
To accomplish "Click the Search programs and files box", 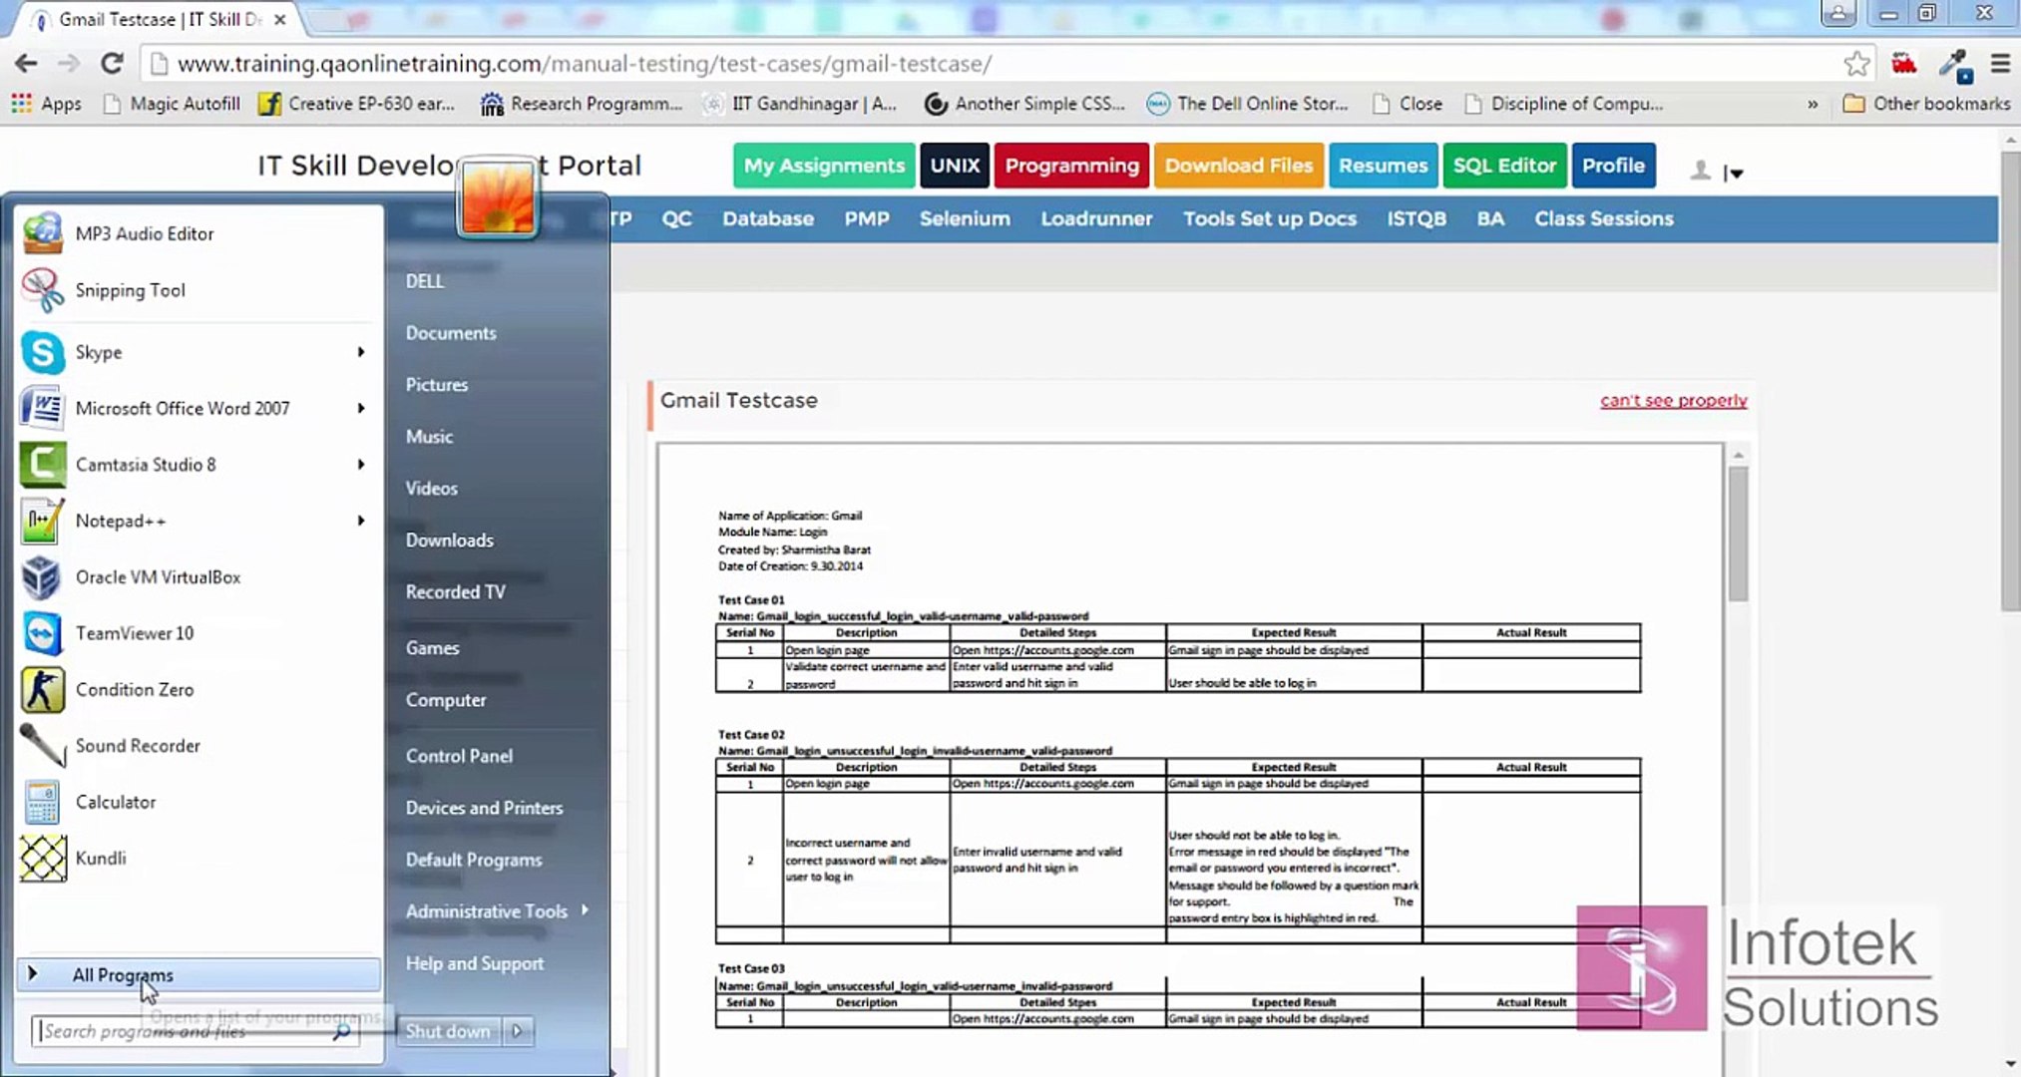I will (x=196, y=1031).
